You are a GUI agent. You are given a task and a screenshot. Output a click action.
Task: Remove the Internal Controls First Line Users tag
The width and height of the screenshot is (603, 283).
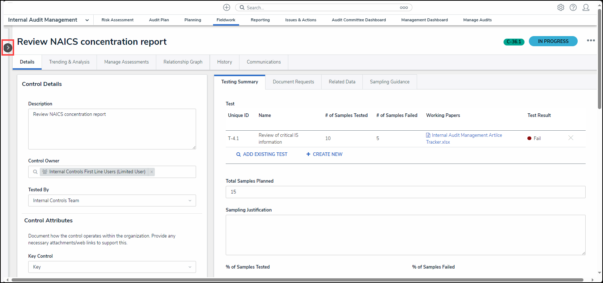(x=152, y=172)
